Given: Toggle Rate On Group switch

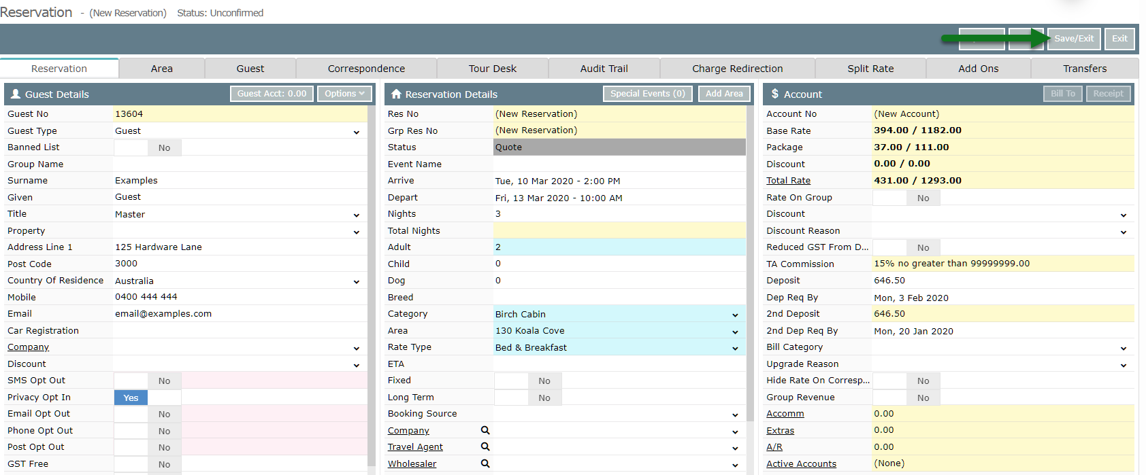Looking at the screenshot, I should [x=906, y=198].
